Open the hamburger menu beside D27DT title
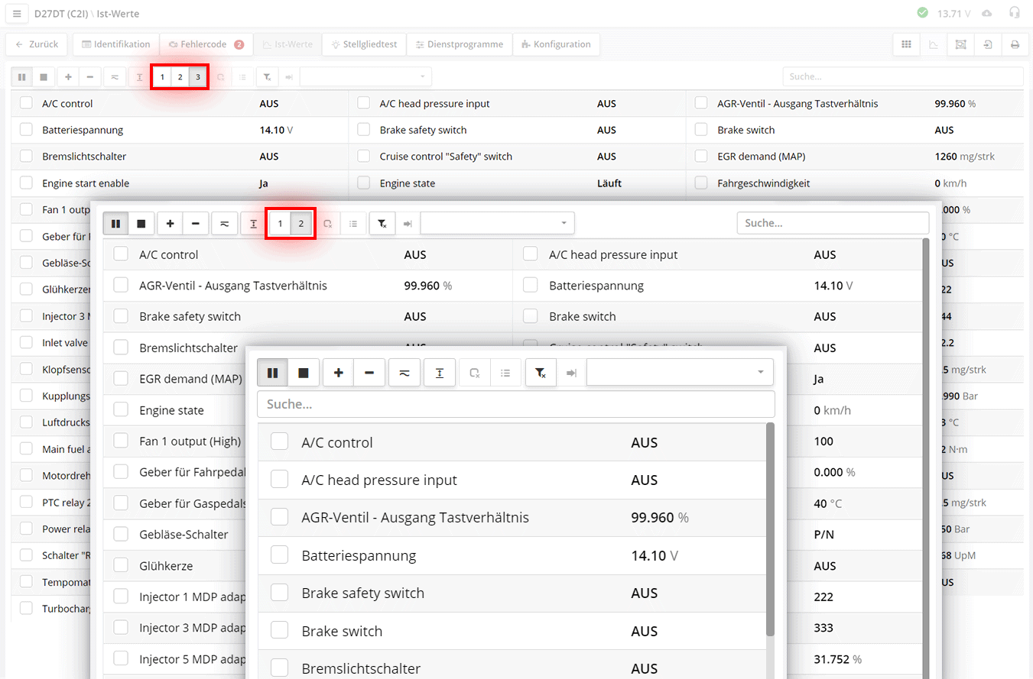Screen dimensions: 1033x679 tap(17, 14)
